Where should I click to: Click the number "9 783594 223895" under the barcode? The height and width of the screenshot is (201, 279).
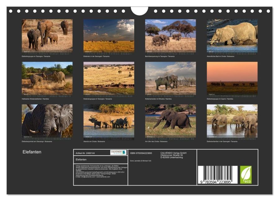tap(215, 182)
